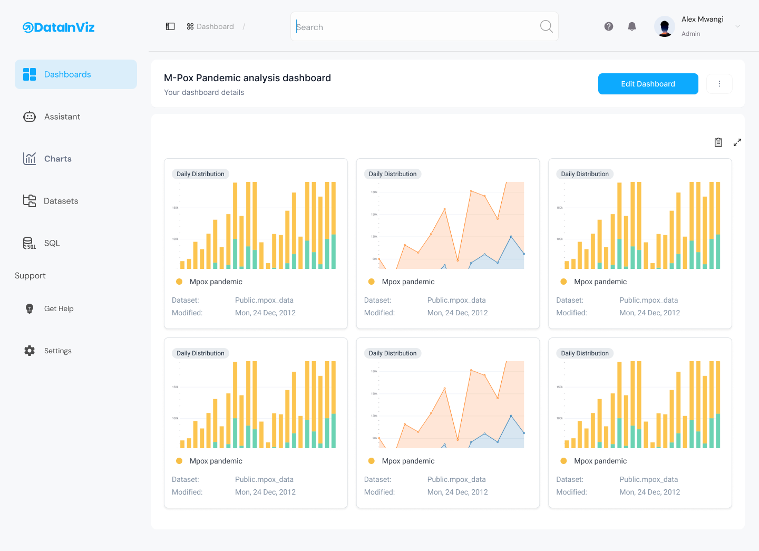Expand the Dashboard breadcrumb grid icon menu
759x551 pixels.
(x=189, y=26)
